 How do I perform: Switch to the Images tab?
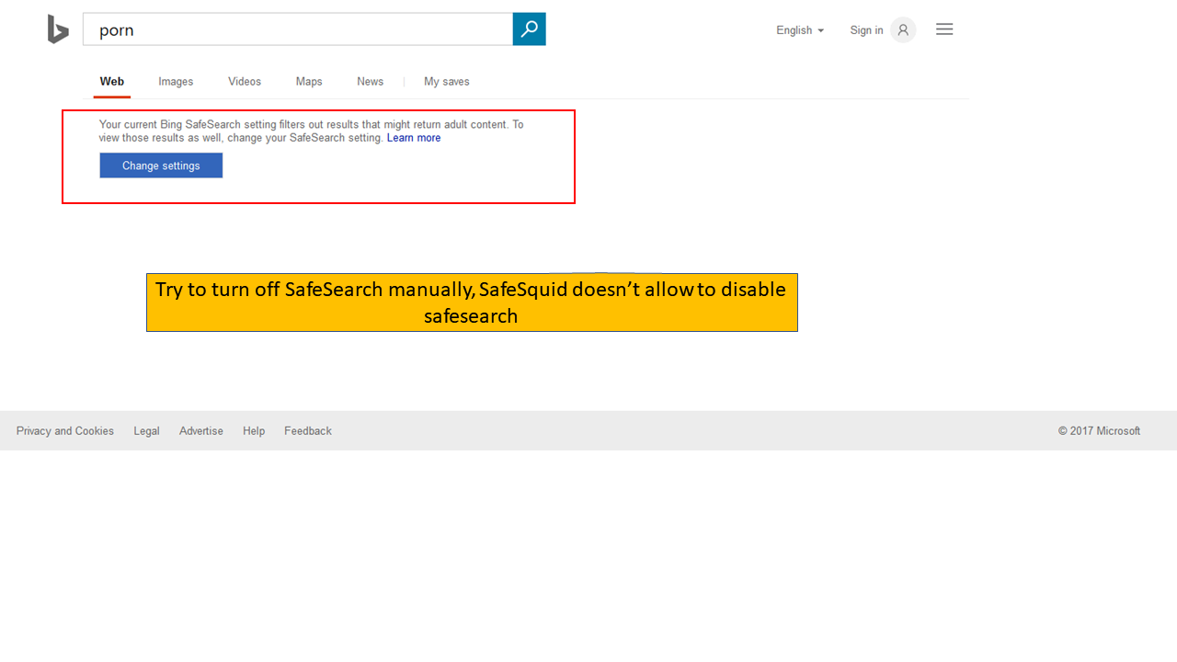[176, 82]
